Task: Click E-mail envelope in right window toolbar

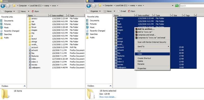Action: click(x=119, y=11)
